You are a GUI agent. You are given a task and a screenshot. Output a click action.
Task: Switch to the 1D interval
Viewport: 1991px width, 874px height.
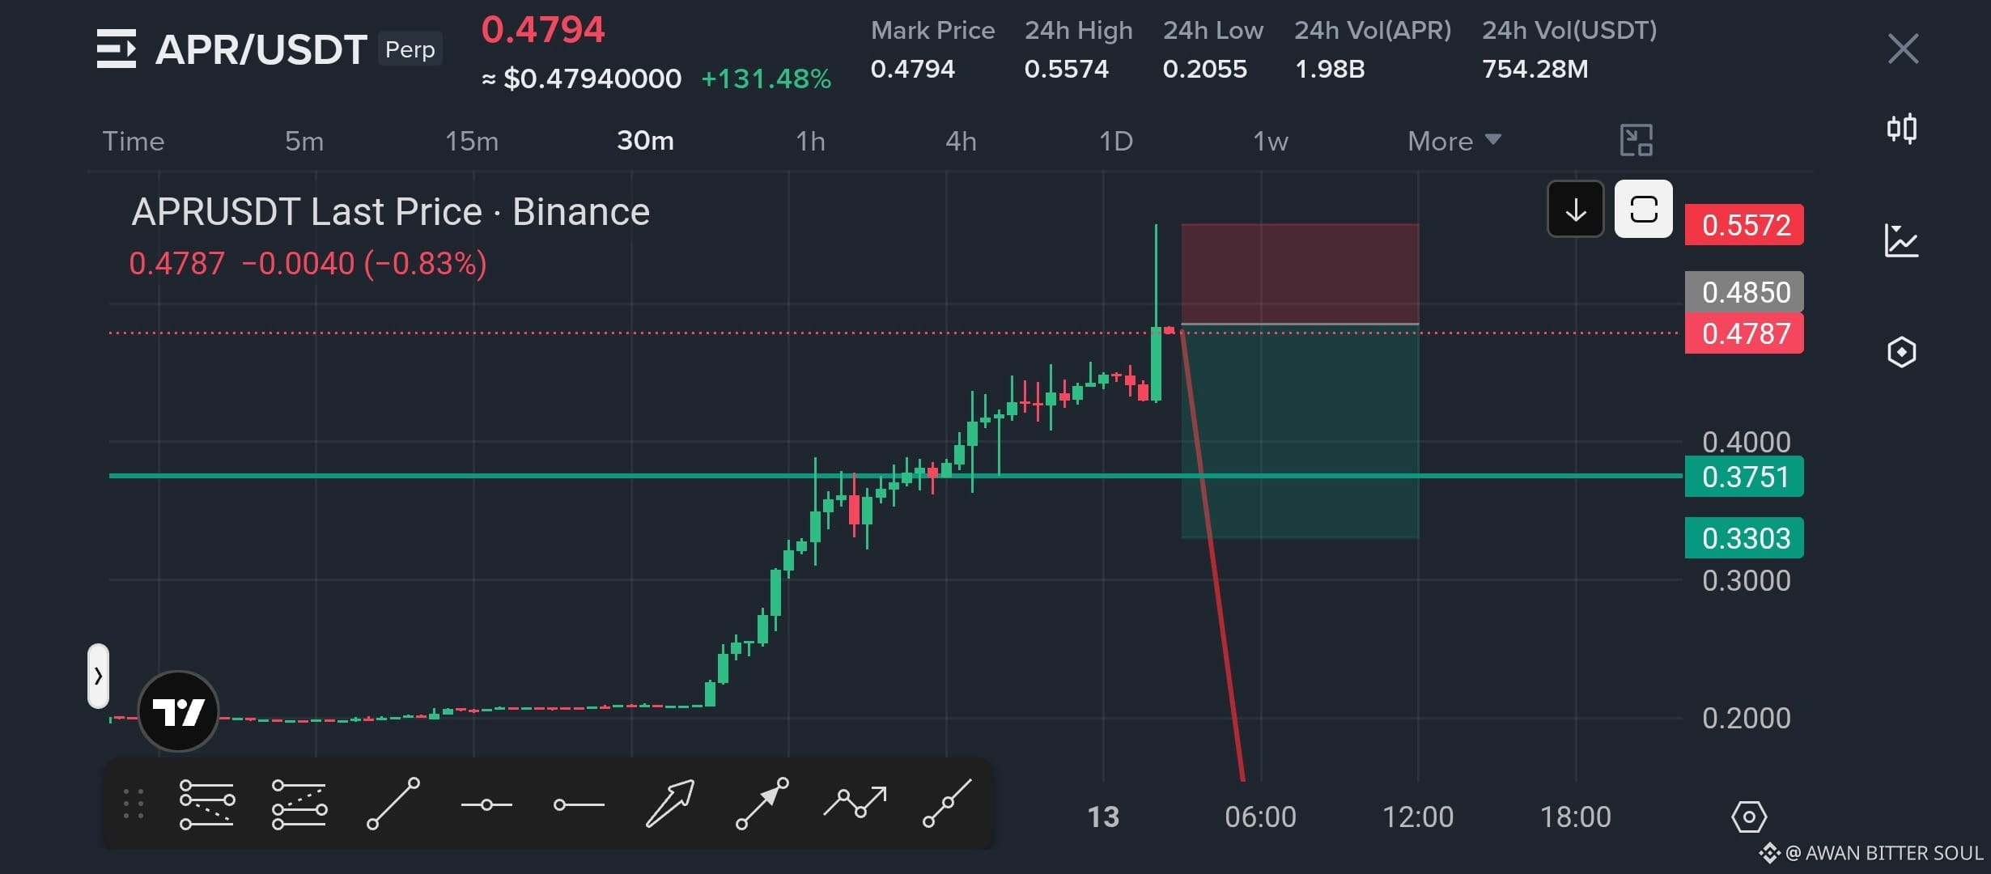(x=1116, y=141)
